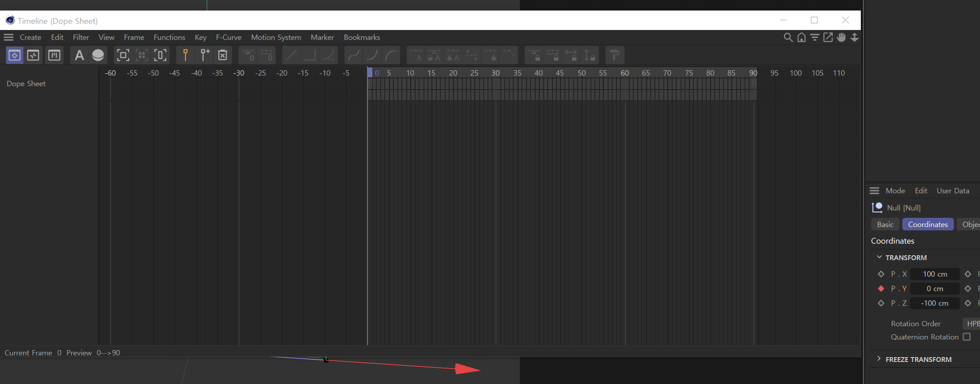Expand the FREEZE TRANSFORM section

879,359
